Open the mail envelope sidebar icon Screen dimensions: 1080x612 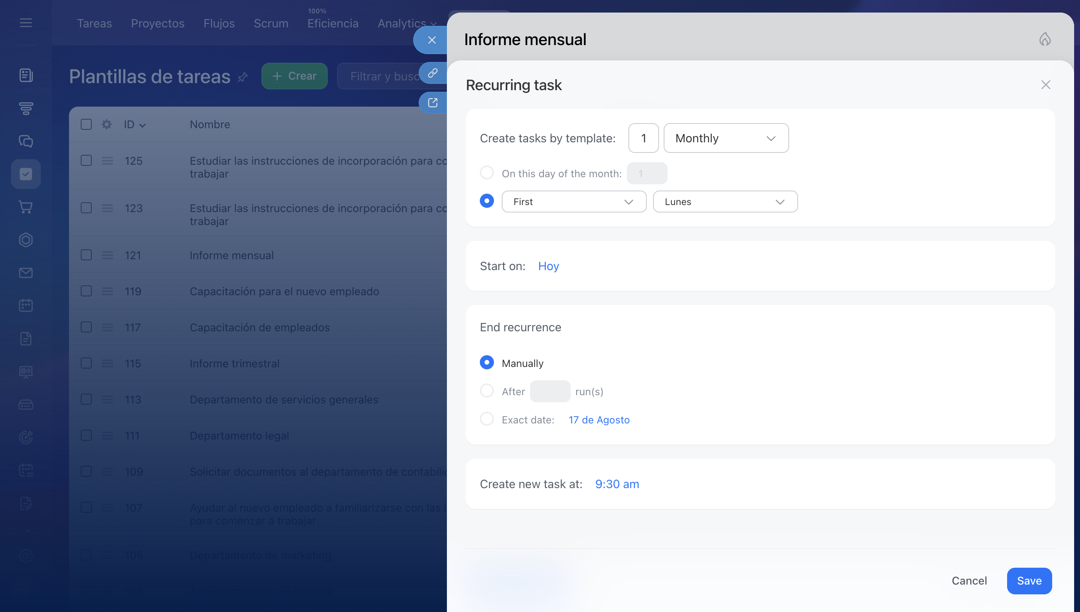(x=25, y=273)
